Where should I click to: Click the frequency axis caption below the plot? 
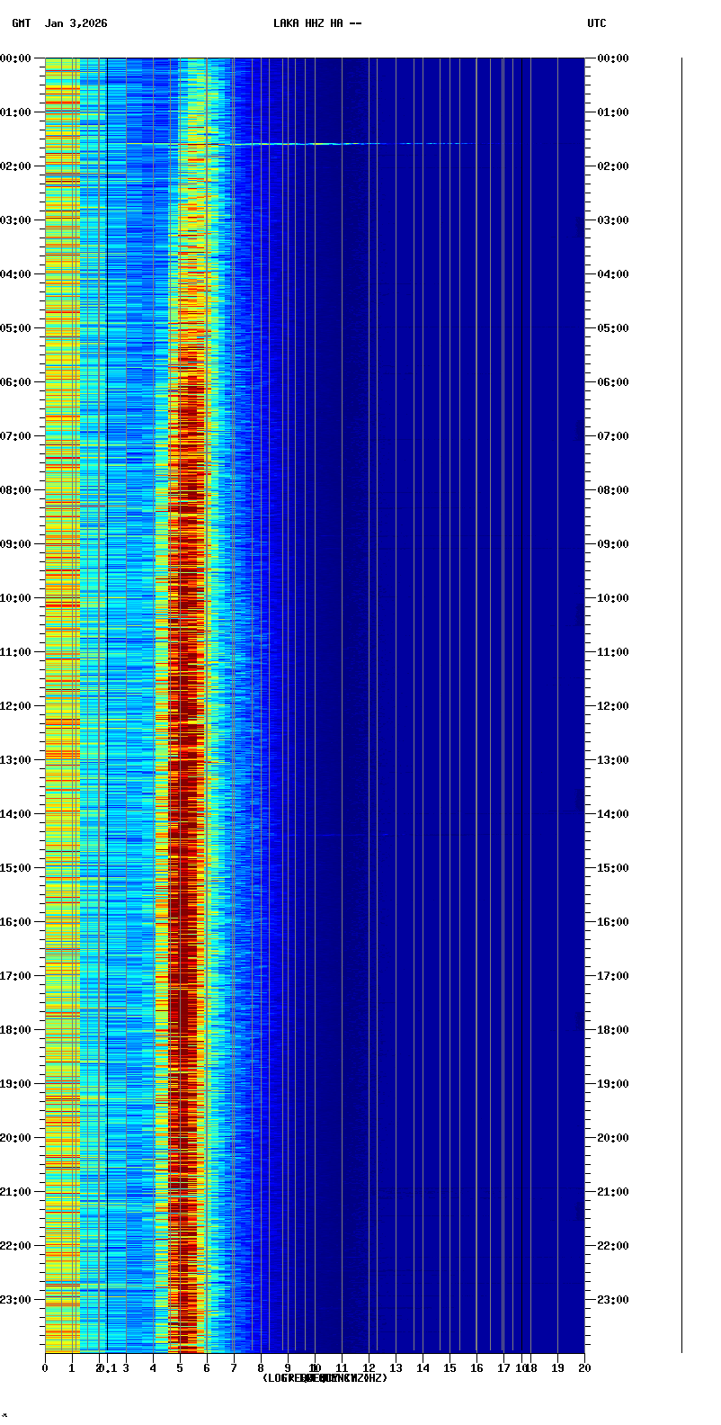[x=325, y=1378]
